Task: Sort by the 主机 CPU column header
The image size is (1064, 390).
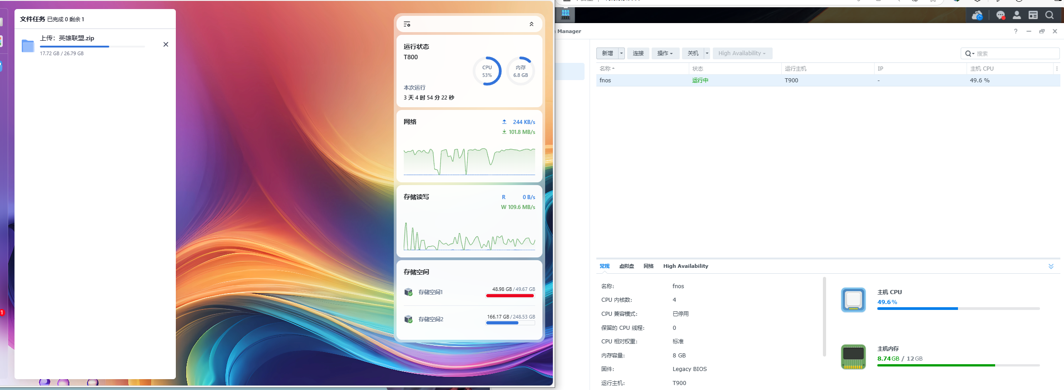Action: (x=1010, y=69)
